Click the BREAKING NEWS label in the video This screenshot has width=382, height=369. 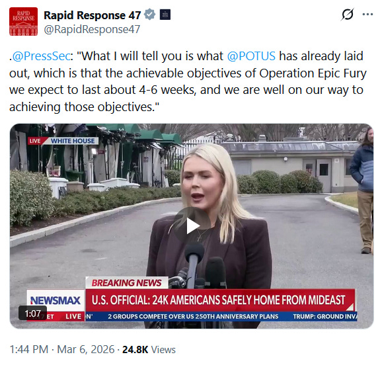point(127,283)
